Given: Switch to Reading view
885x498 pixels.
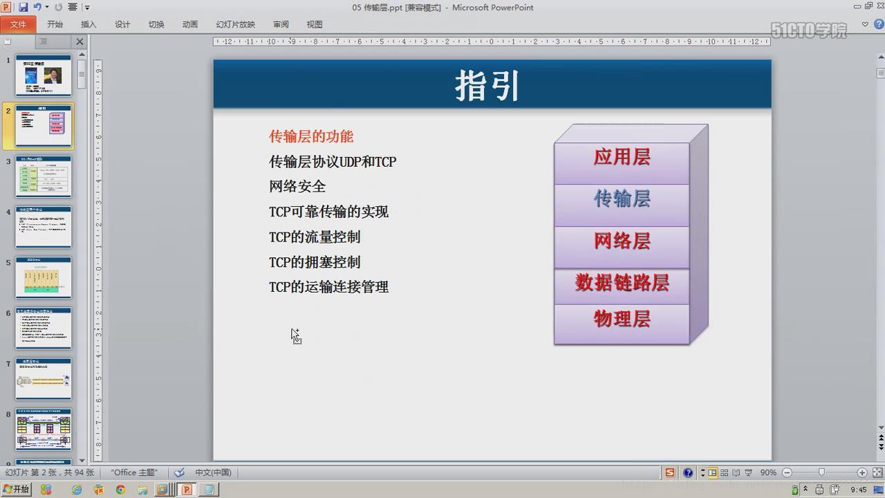Looking at the screenshot, I should click(736, 472).
